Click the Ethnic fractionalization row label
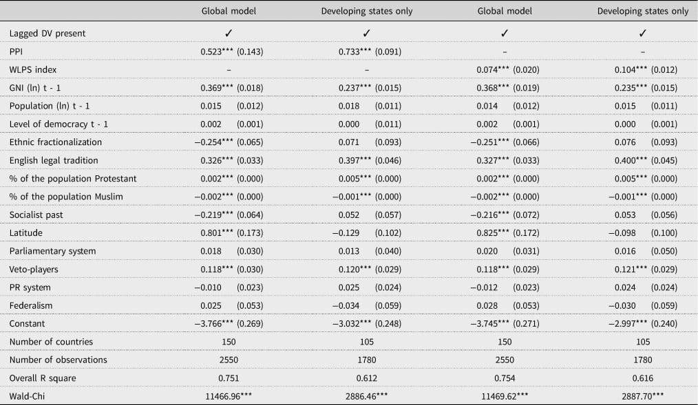698x405 pixels. pos(56,142)
